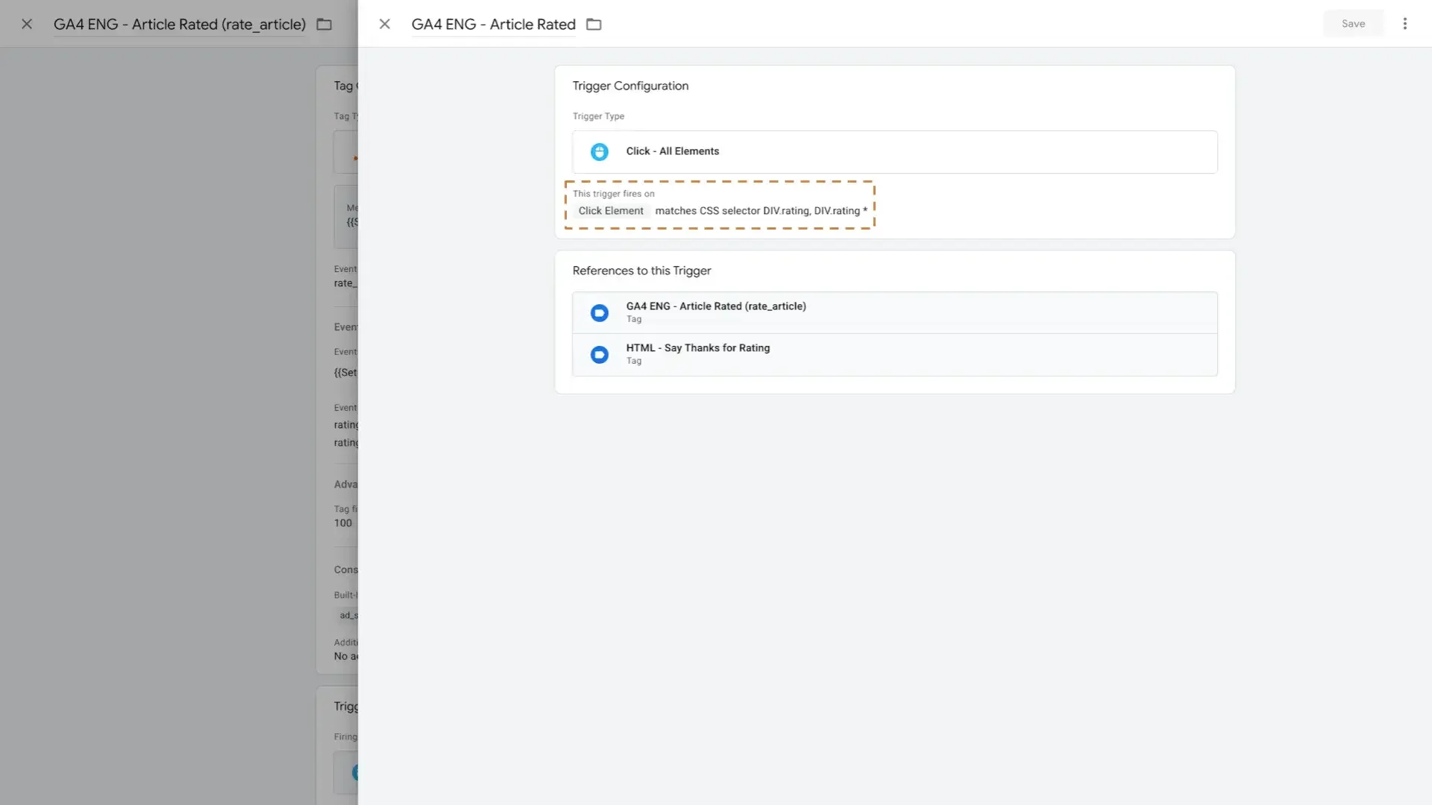Click the References to this Trigger heading
Image resolution: width=1432 pixels, height=805 pixels.
click(641, 271)
